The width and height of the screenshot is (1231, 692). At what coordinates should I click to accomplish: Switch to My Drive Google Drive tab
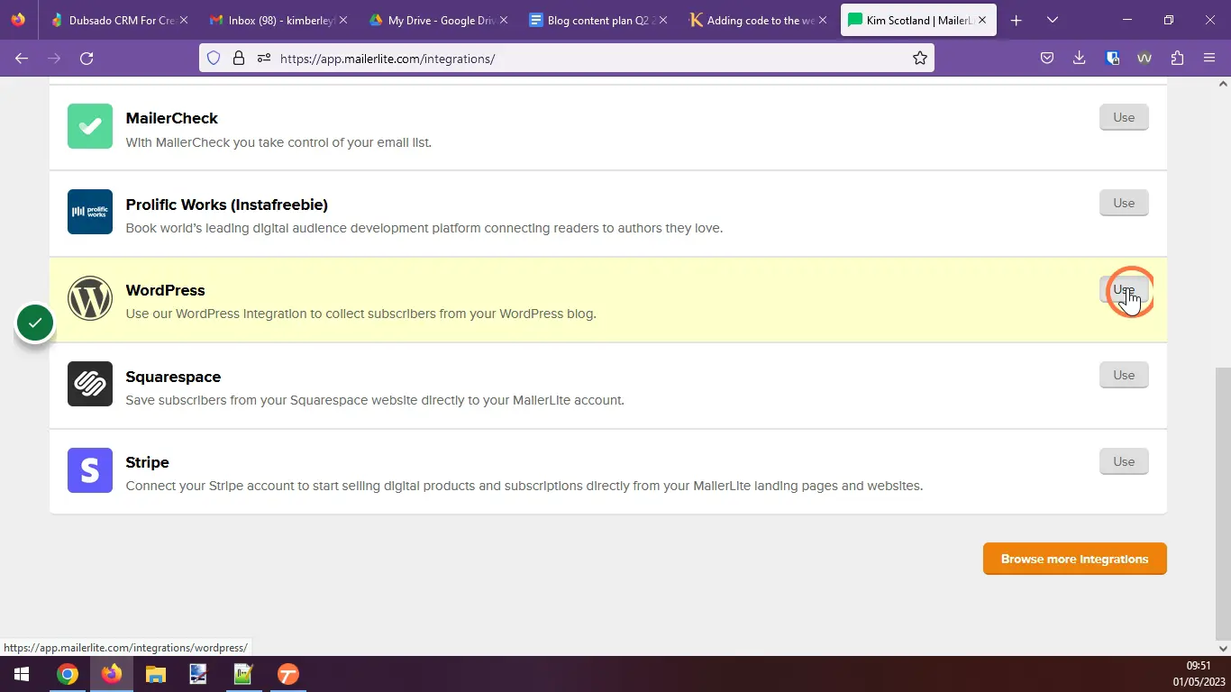click(438, 20)
